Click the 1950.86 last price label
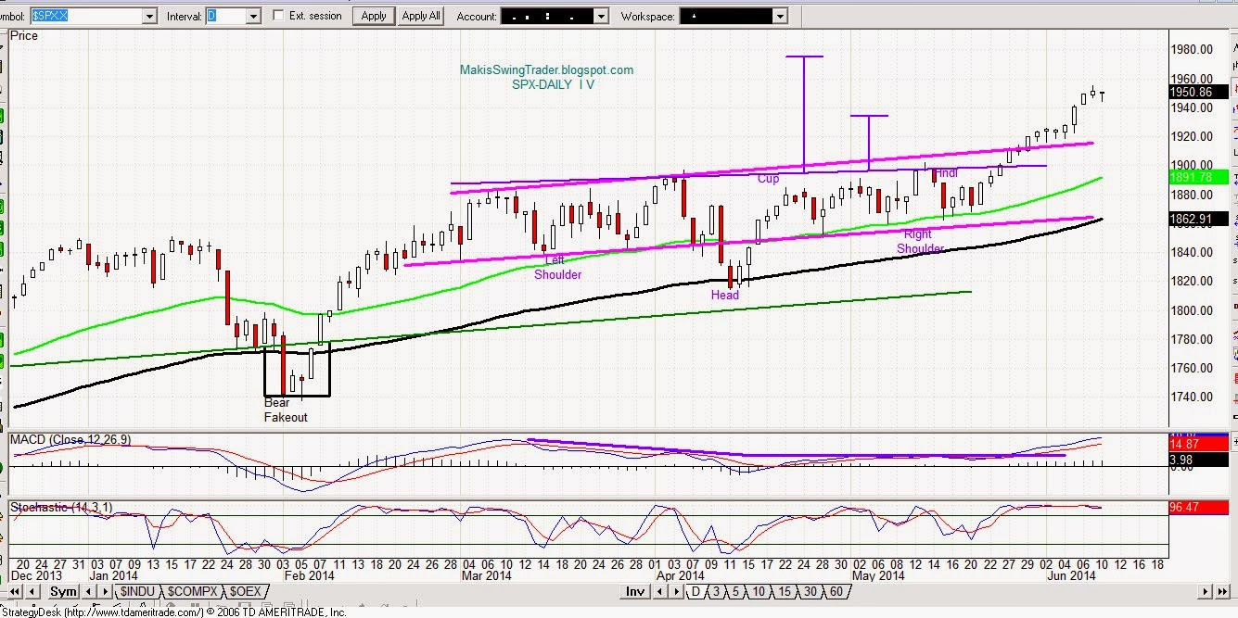 (x=1198, y=92)
